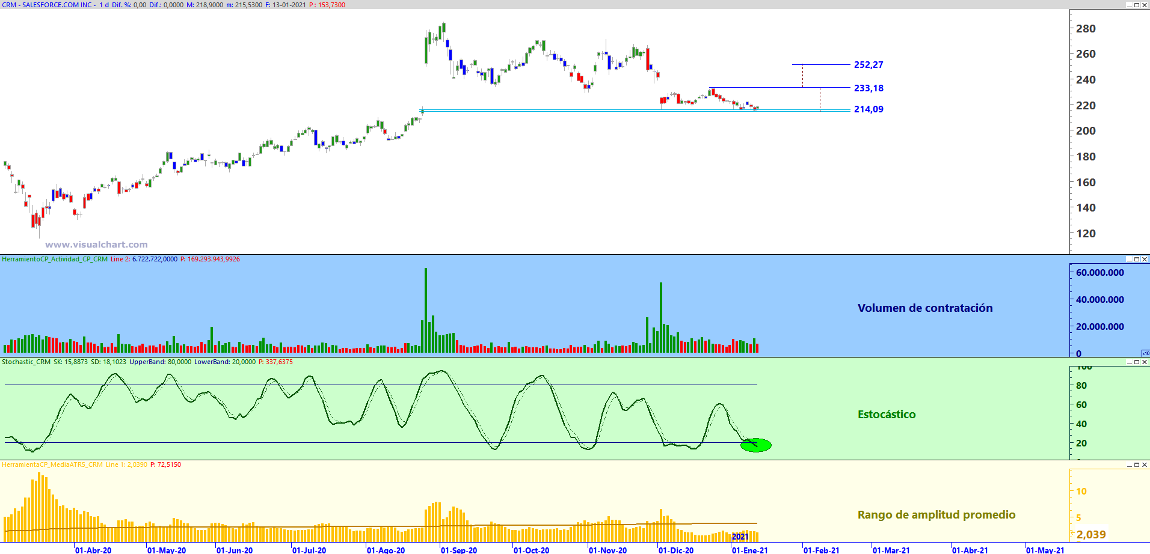Image resolution: width=1150 pixels, height=554 pixels.
Task: Select the 252,27 price level label
Action: tap(869, 65)
